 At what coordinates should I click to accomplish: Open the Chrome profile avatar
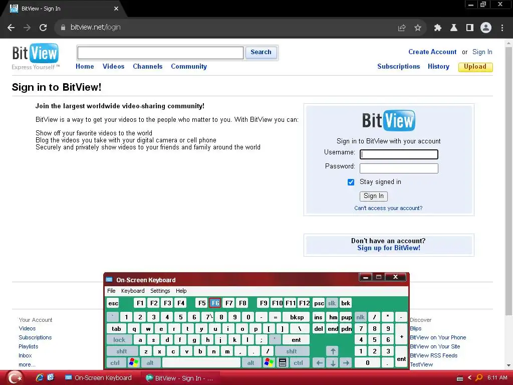coord(486,28)
